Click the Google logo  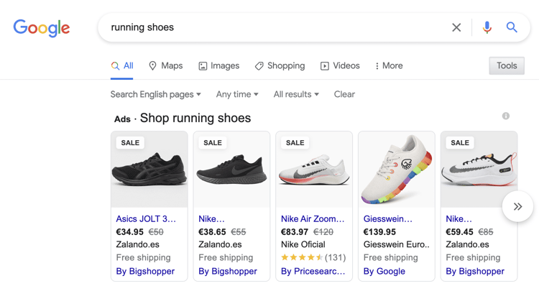42,28
